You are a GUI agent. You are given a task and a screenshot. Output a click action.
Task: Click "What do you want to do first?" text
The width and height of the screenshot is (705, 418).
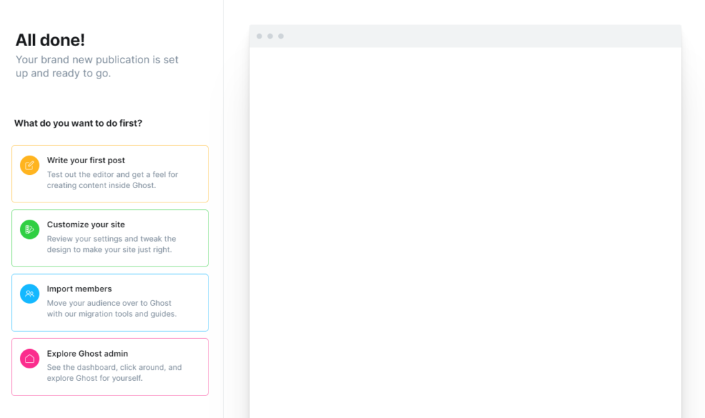coord(78,123)
